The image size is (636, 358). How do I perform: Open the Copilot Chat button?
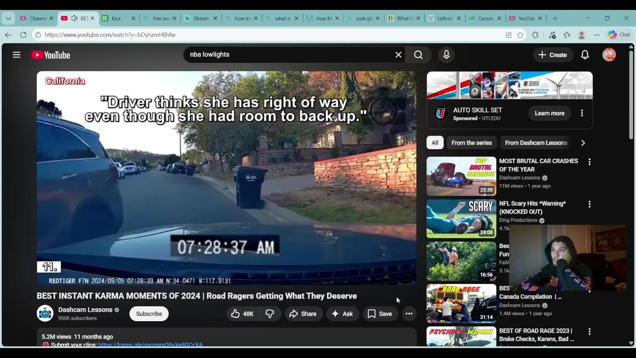(x=619, y=35)
